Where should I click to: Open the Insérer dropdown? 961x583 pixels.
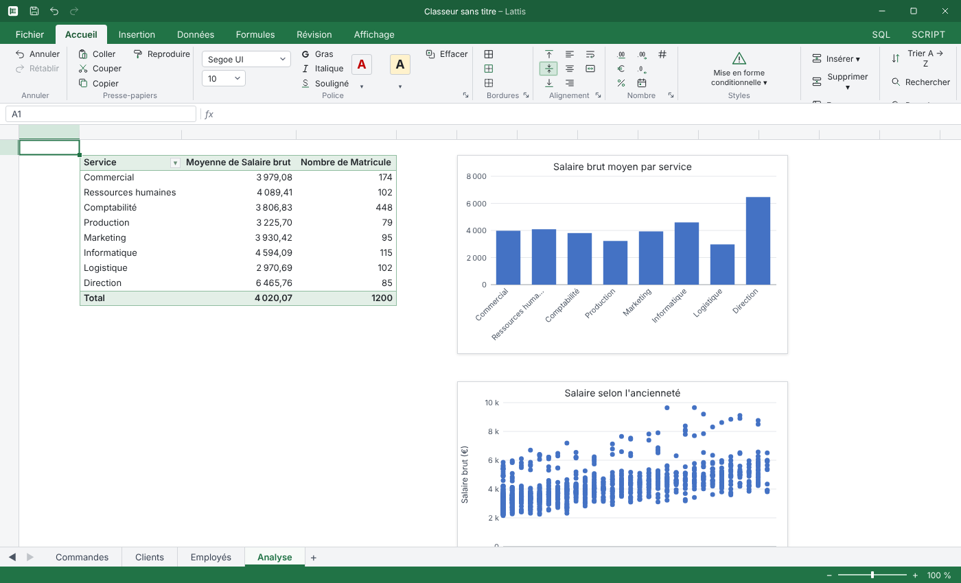[x=836, y=59]
